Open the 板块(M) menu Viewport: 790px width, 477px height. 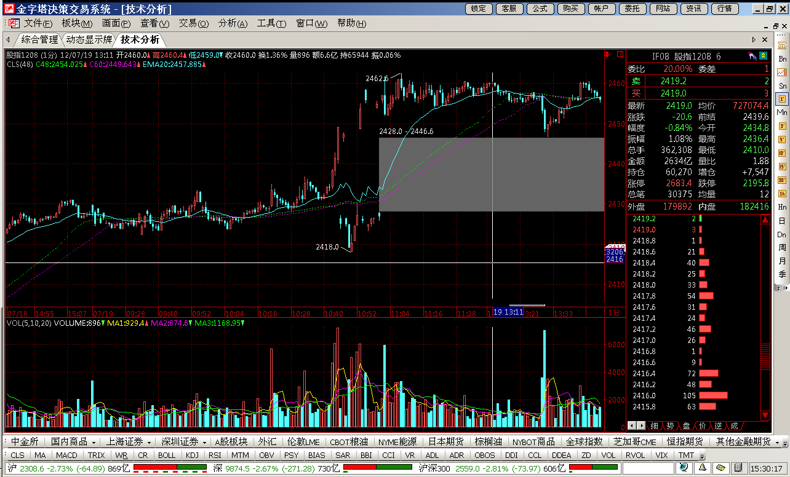pyautogui.click(x=77, y=23)
